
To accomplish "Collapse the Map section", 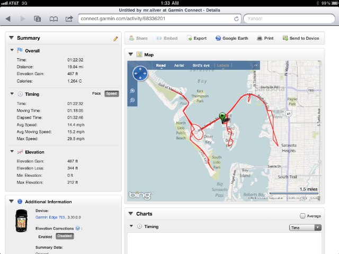I will 131,54.
